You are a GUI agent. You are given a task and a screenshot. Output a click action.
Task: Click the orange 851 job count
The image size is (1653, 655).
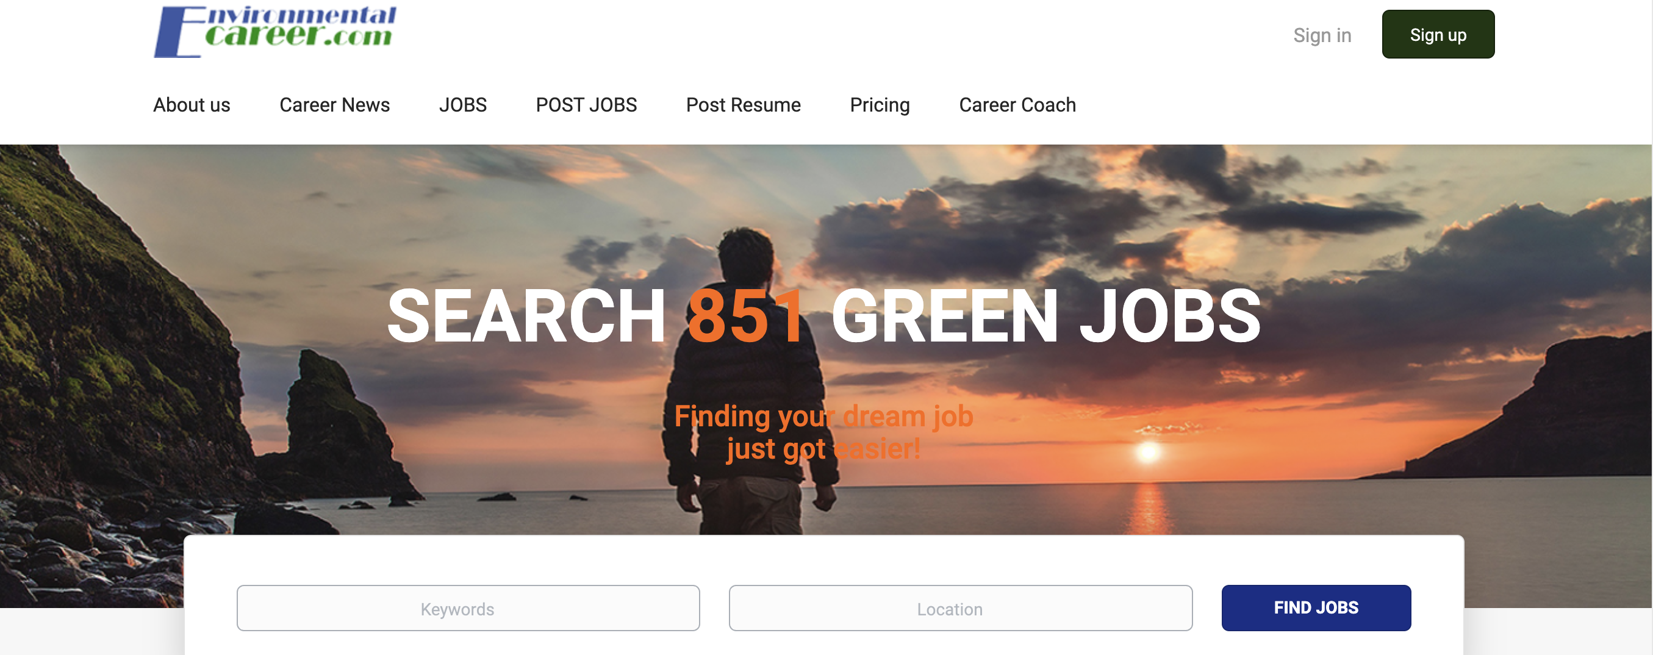tap(744, 315)
